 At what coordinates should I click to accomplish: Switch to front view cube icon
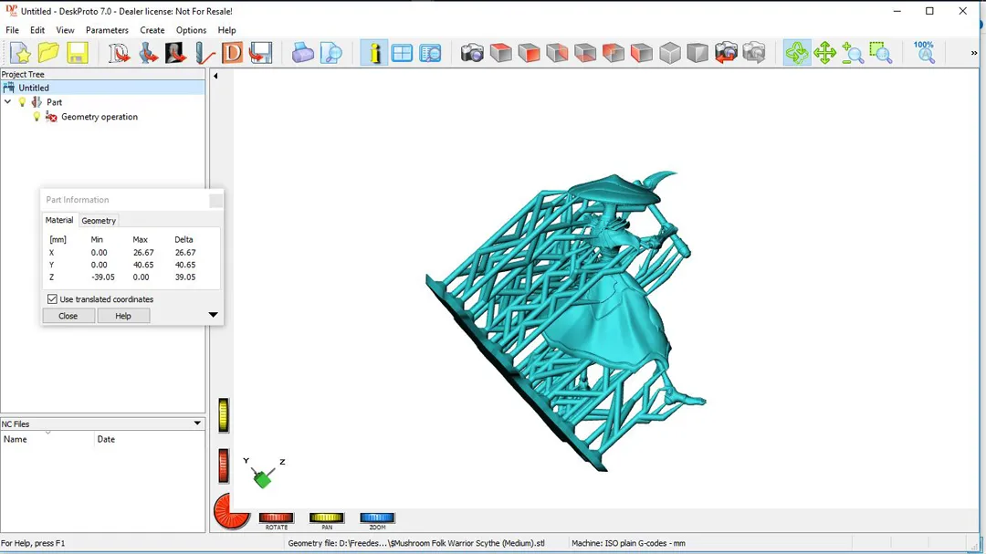[529, 53]
